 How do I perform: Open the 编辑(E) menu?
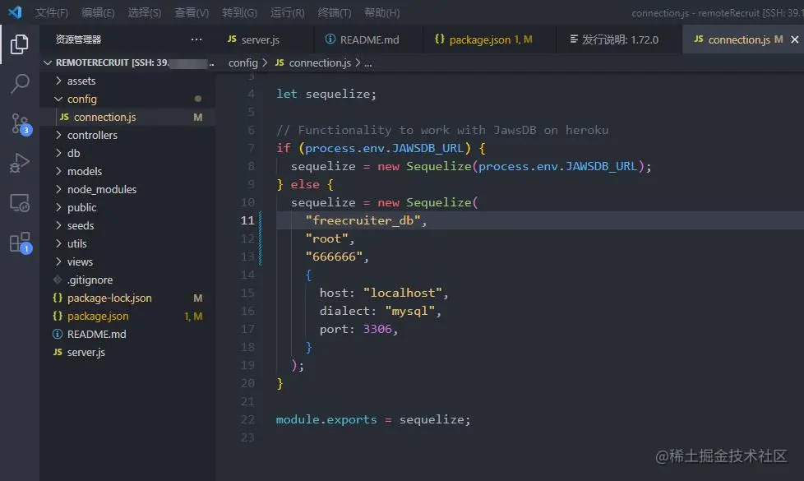(x=98, y=12)
